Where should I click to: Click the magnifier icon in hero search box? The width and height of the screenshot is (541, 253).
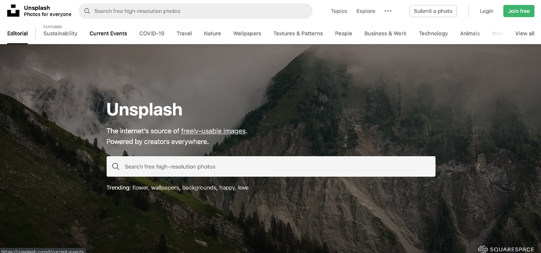tap(116, 167)
